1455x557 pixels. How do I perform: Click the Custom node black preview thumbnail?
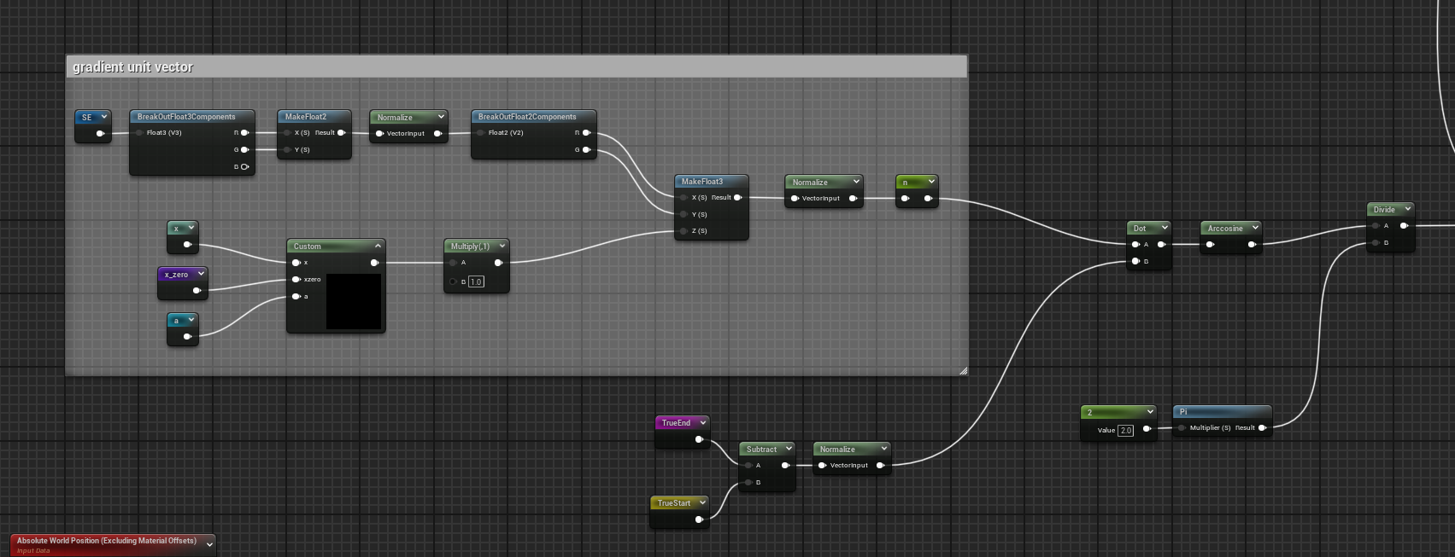point(354,301)
